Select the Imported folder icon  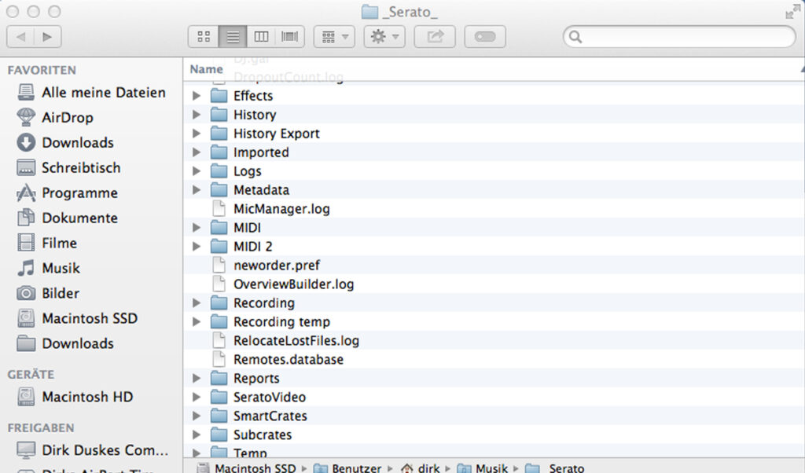coord(219,152)
